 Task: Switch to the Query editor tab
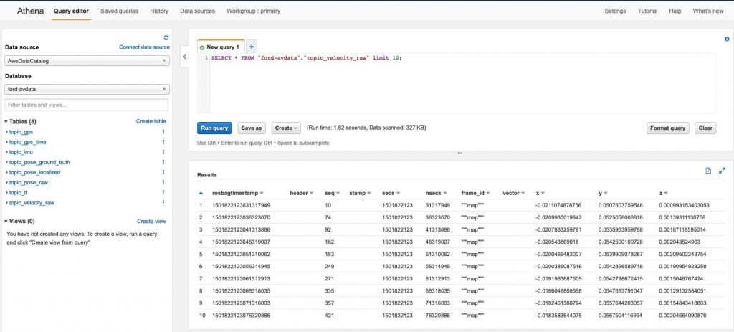click(x=71, y=11)
